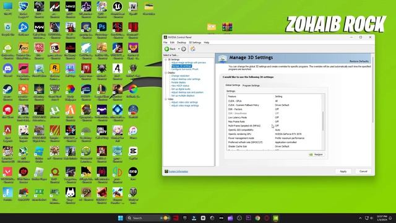Image resolution: width=396 pixels, height=223 pixels.
Task: Click the System Information link
Action: click(x=178, y=172)
